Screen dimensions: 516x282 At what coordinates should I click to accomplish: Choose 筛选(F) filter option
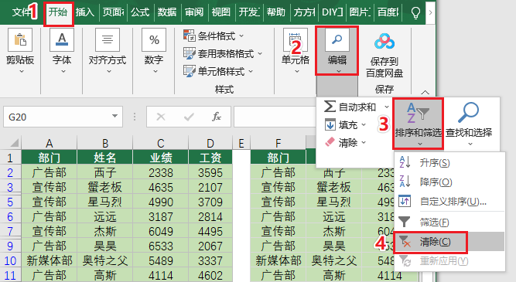point(449,223)
